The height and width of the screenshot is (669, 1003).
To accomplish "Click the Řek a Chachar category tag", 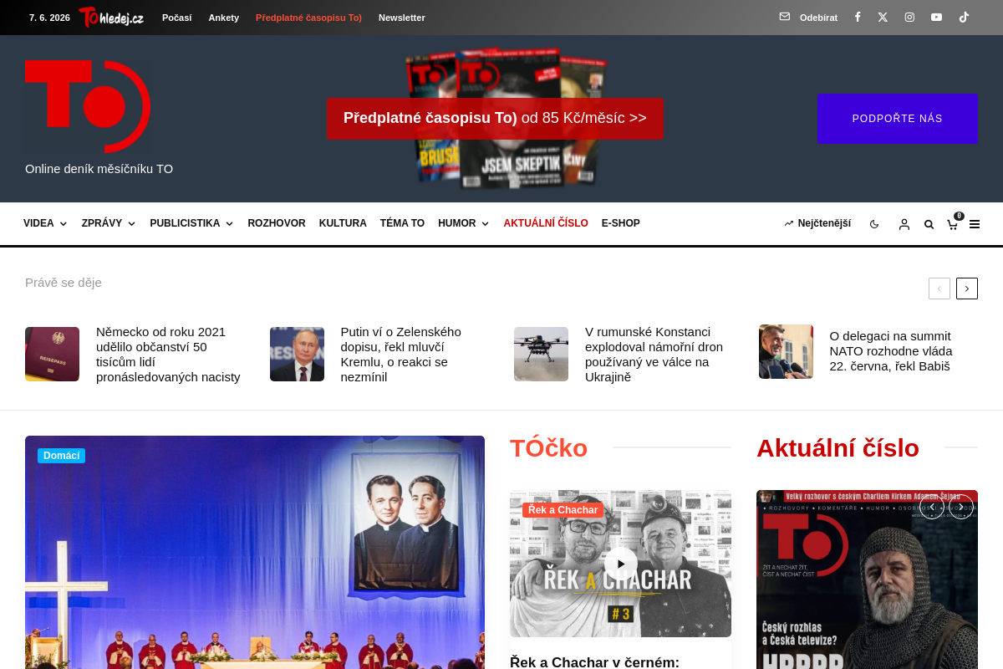I will 563,510.
